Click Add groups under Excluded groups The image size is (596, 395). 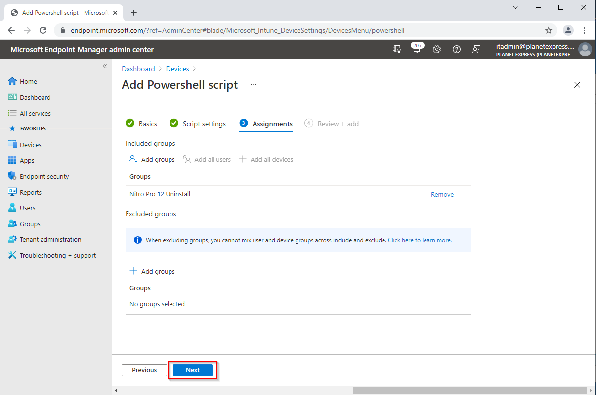pyautogui.click(x=152, y=271)
